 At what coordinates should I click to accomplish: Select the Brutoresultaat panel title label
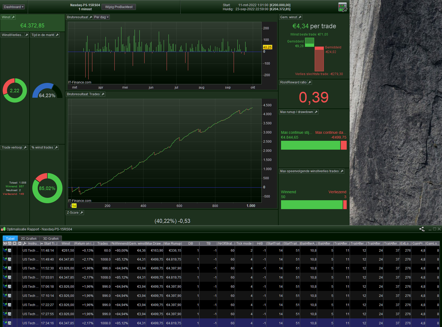tap(77, 17)
